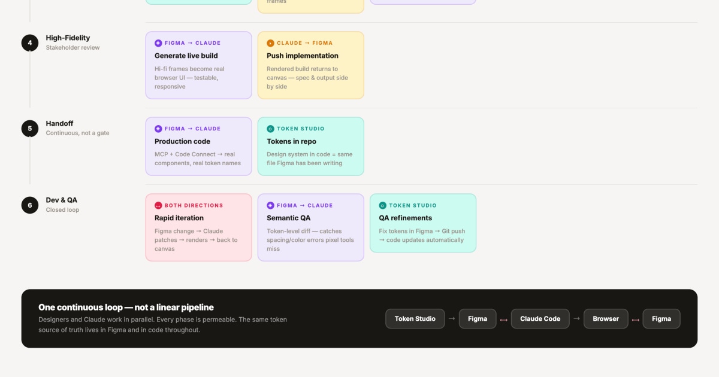Select the Claude Code pill button

pos(540,318)
